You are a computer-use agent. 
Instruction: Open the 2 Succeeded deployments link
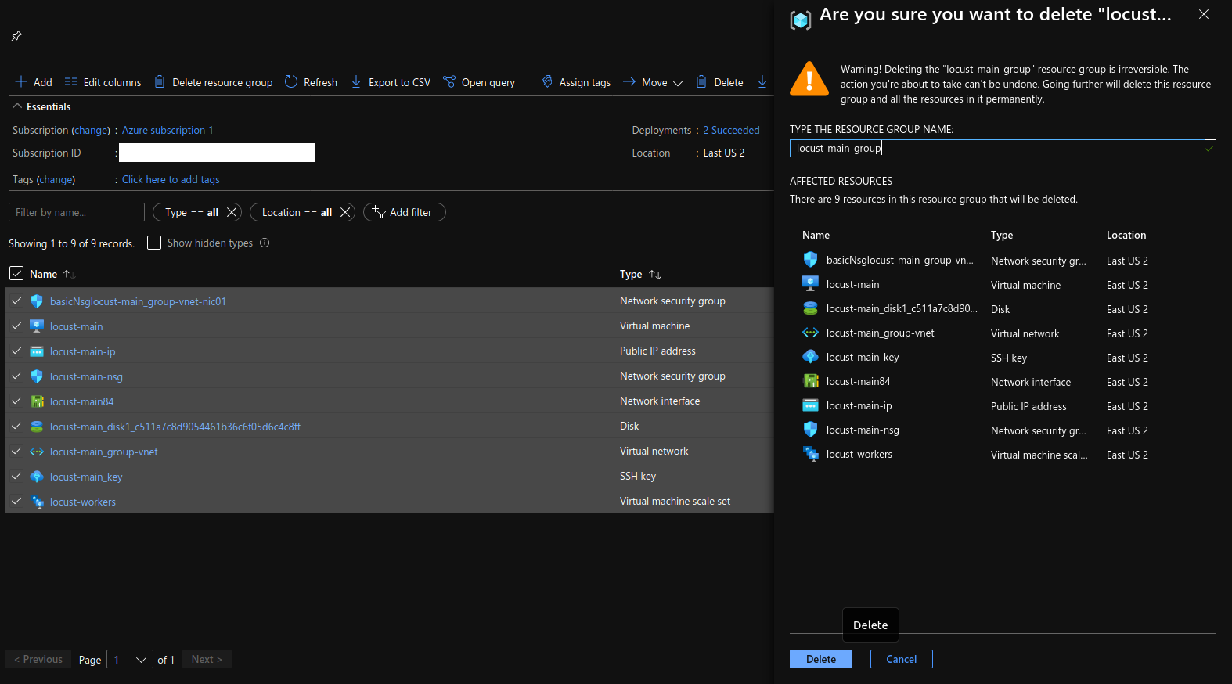(x=731, y=130)
